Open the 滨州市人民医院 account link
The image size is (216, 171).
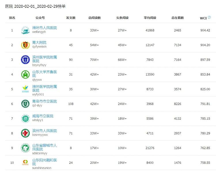click(x=44, y=131)
